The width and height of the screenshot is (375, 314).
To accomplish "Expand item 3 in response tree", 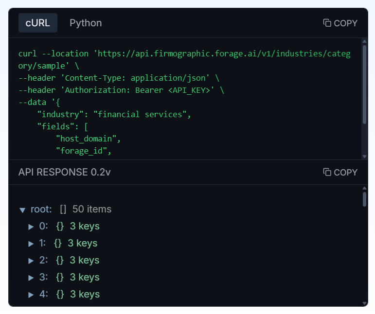I will (x=31, y=278).
